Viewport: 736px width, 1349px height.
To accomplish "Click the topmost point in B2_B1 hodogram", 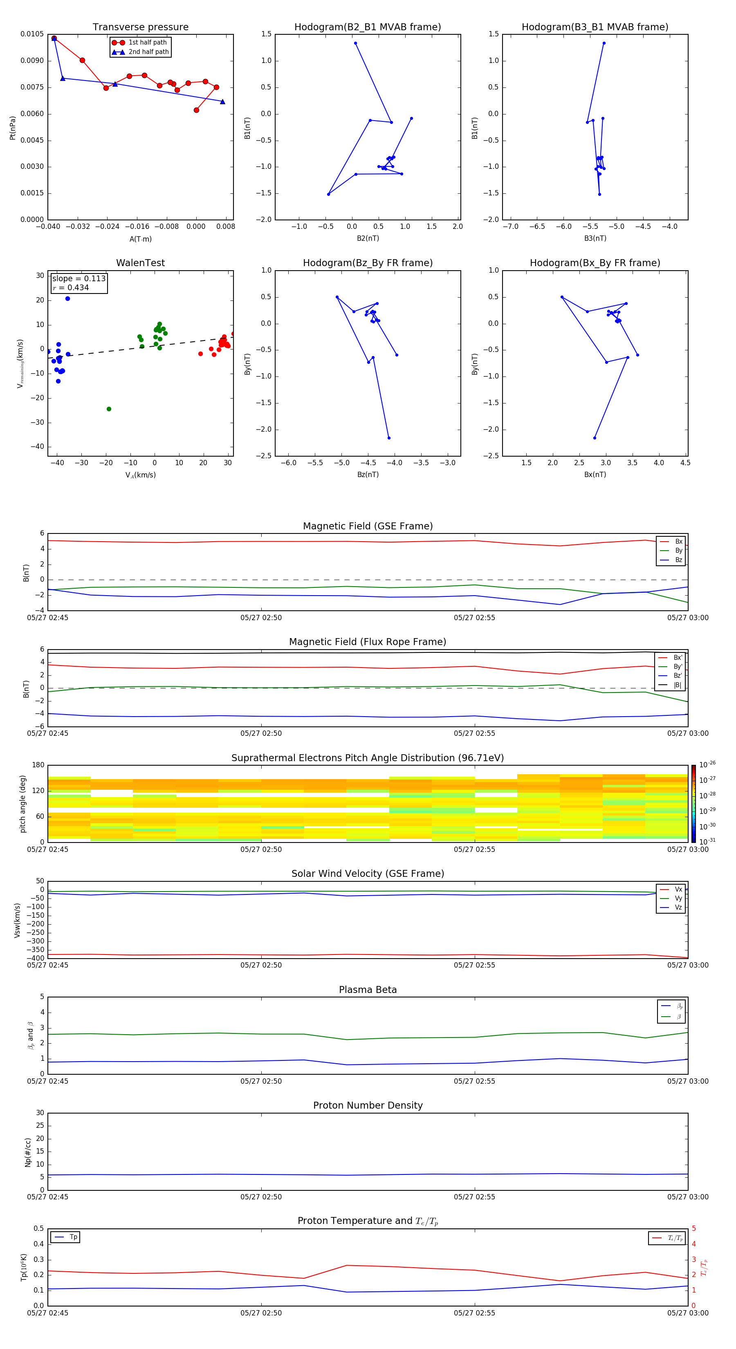I will [355, 43].
